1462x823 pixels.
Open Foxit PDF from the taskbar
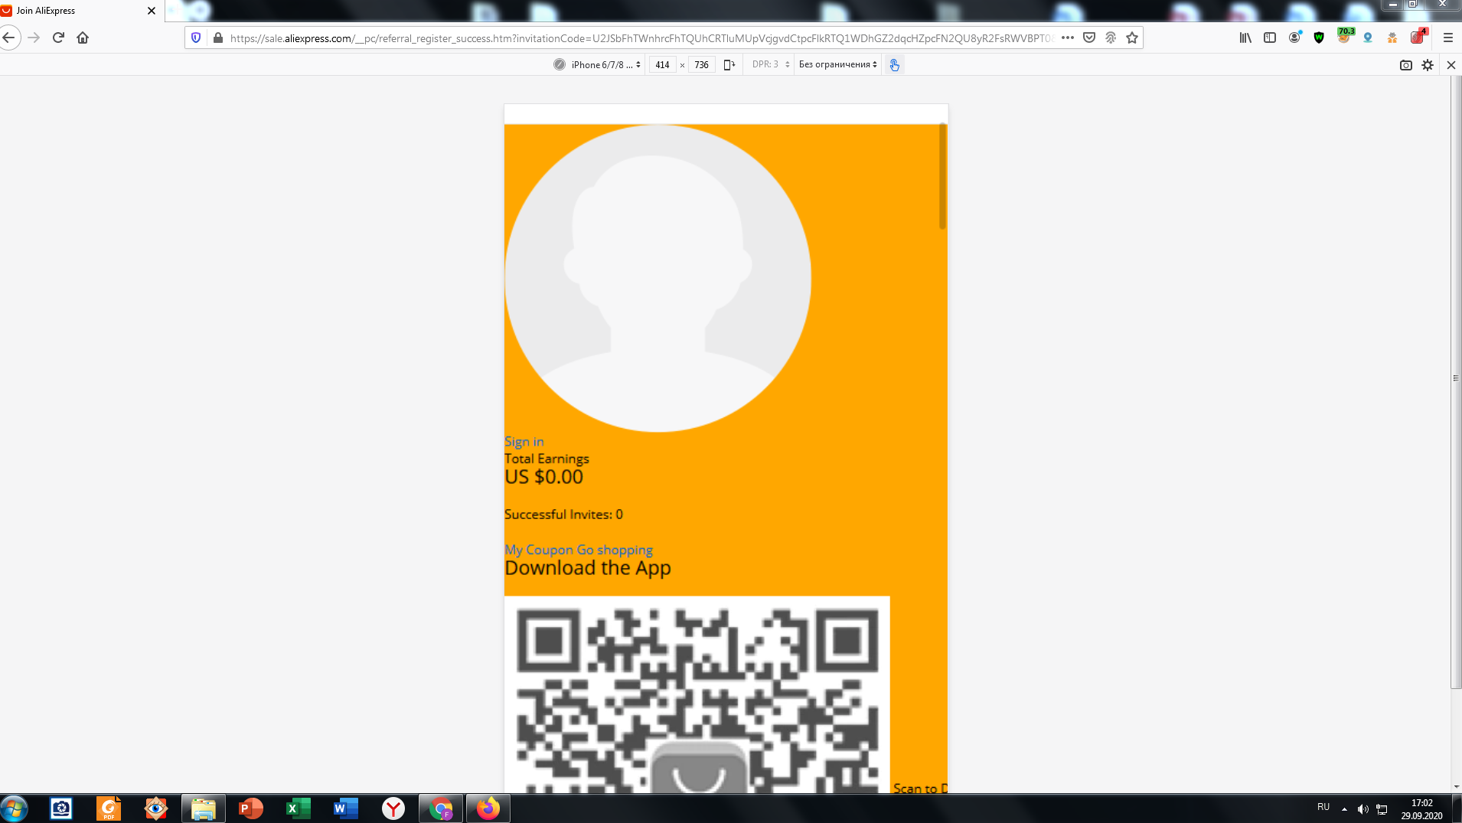pos(109,808)
